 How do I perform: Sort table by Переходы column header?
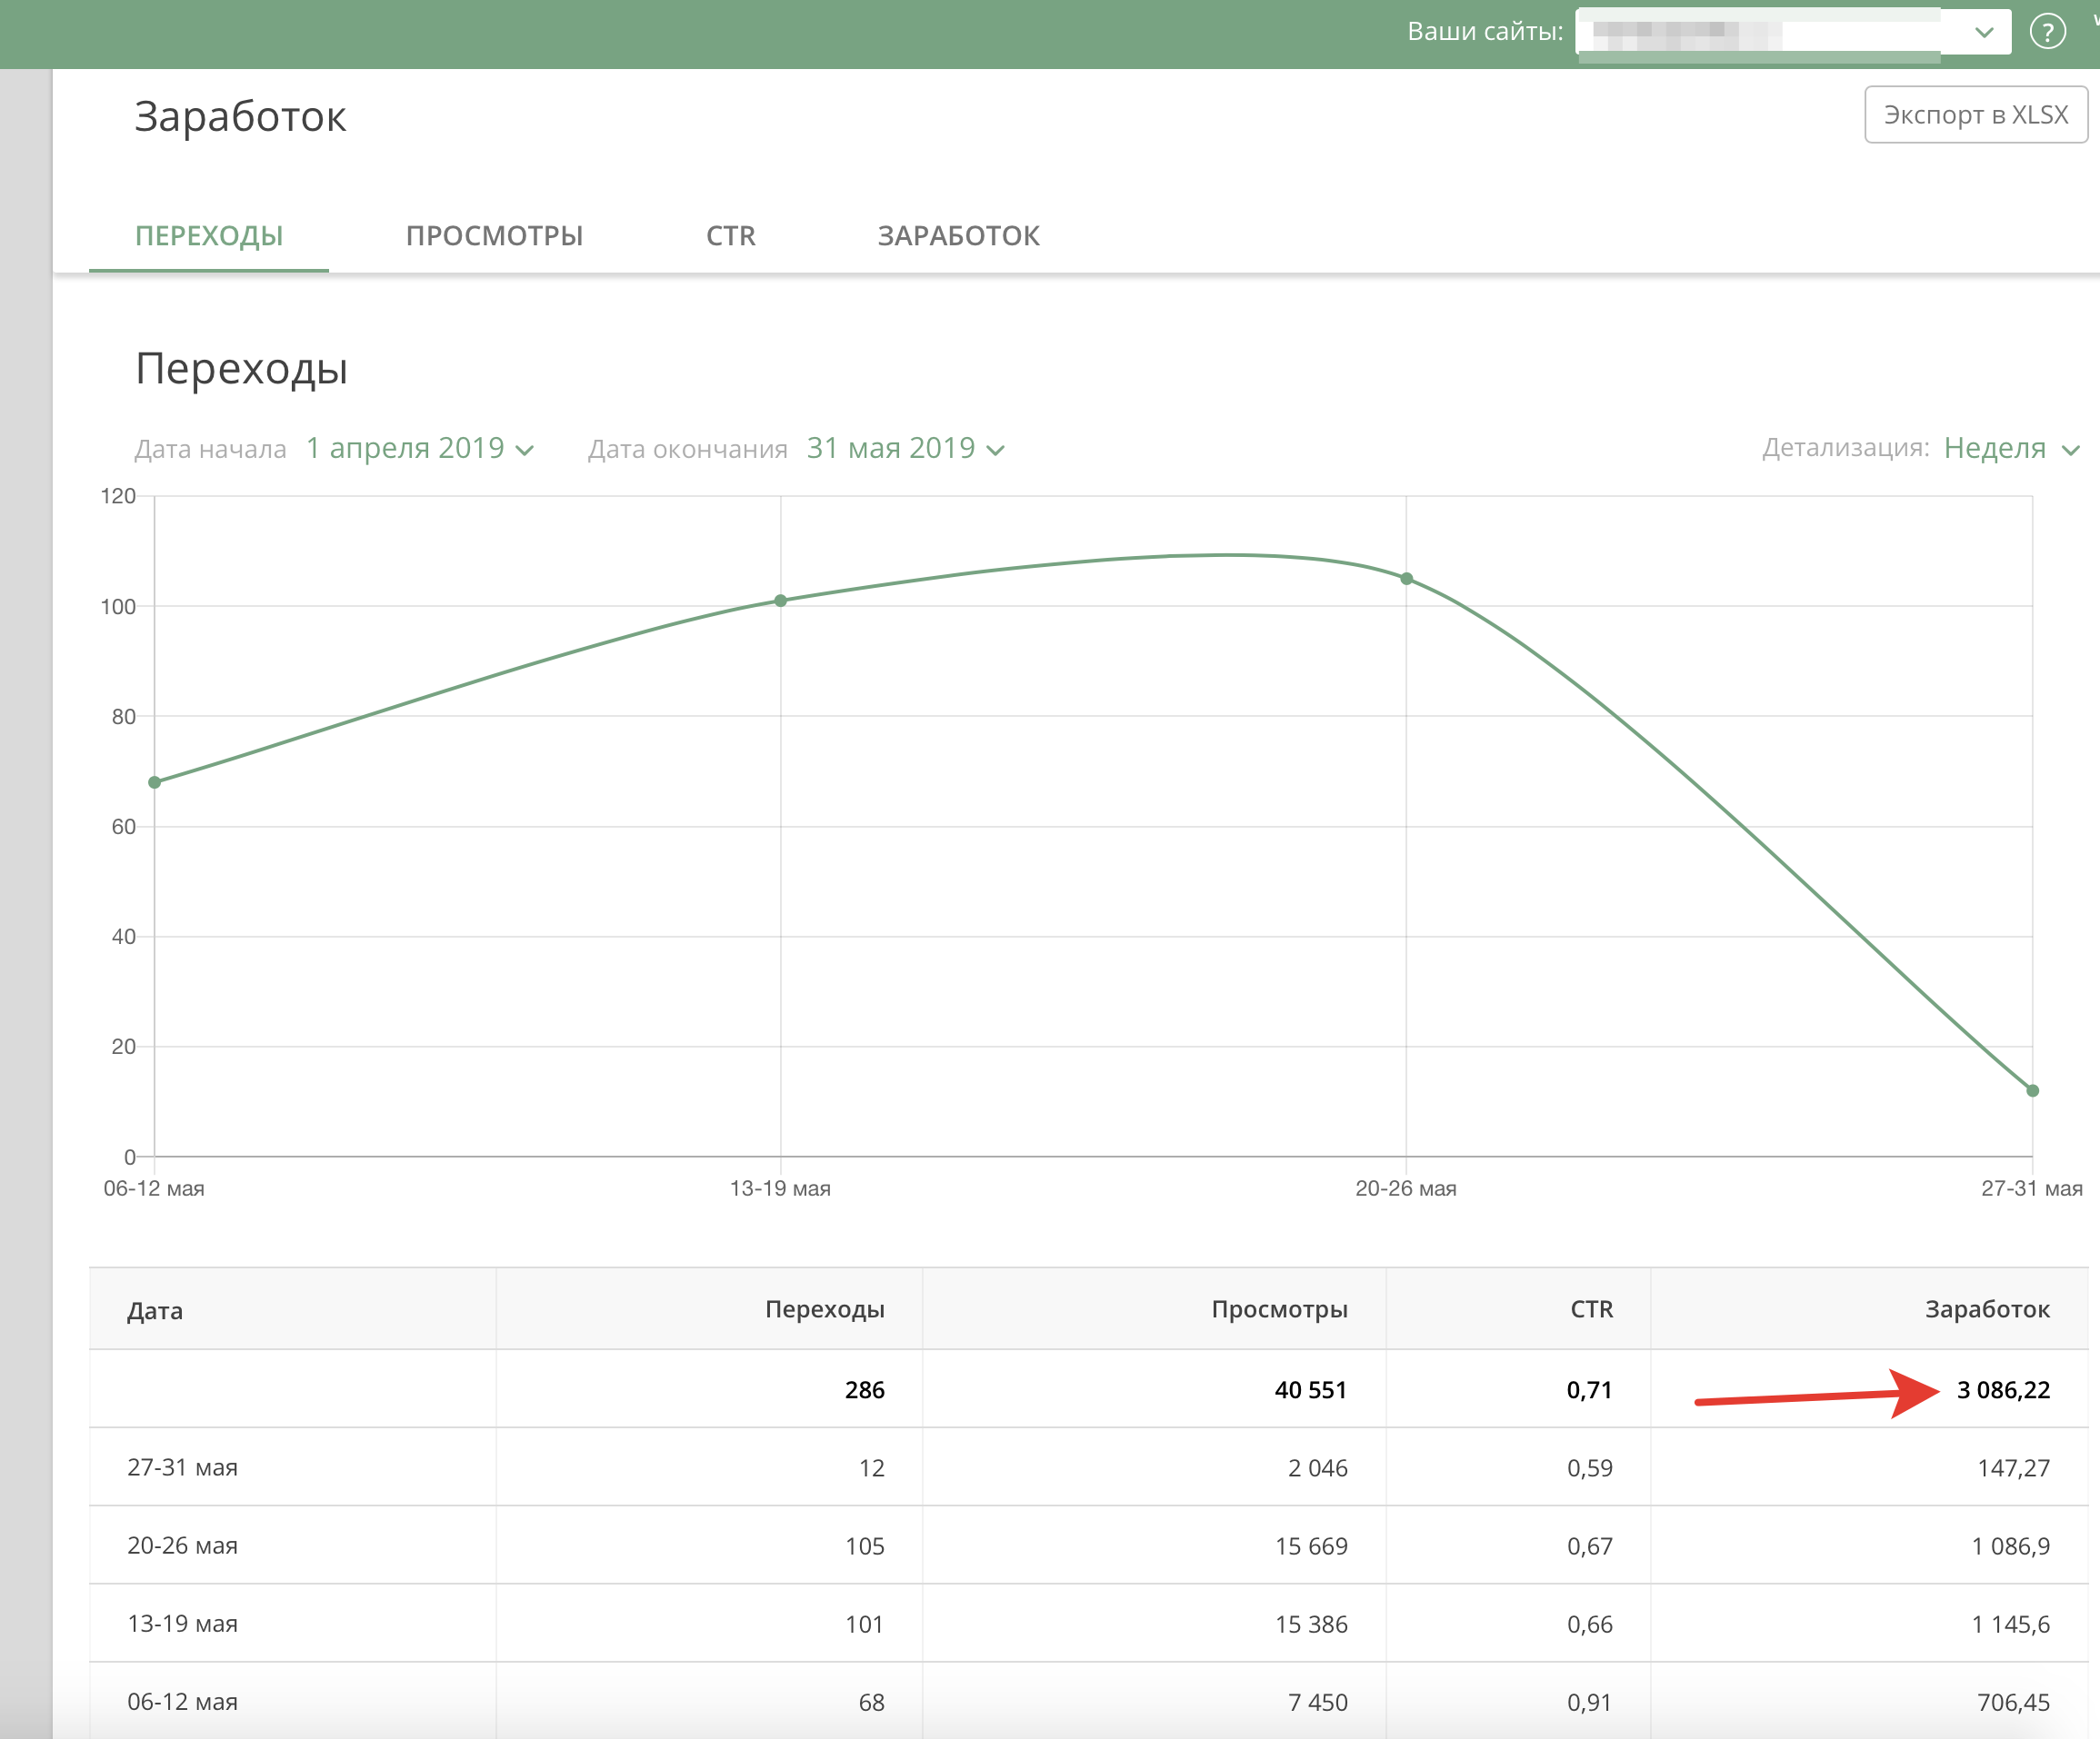(824, 1309)
